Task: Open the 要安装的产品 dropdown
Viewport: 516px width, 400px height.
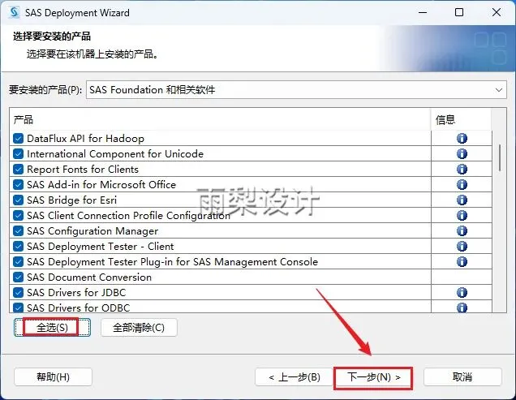Action: (x=296, y=89)
